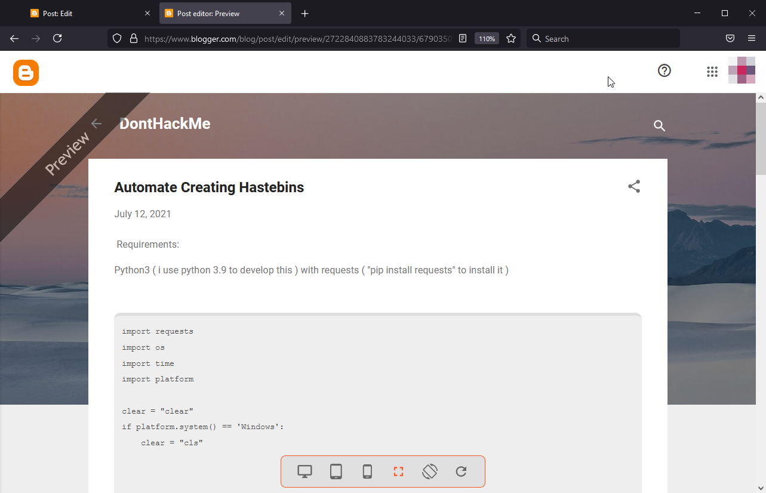Refresh the preview with the reload icon

pyautogui.click(x=461, y=472)
